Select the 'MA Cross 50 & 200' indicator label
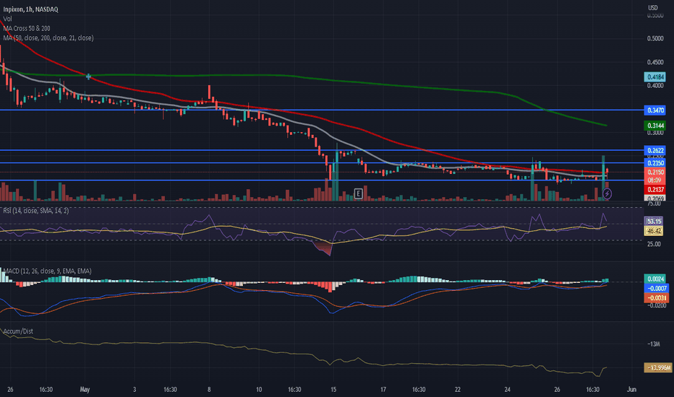Image resolution: width=674 pixels, height=397 pixels. point(27,28)
